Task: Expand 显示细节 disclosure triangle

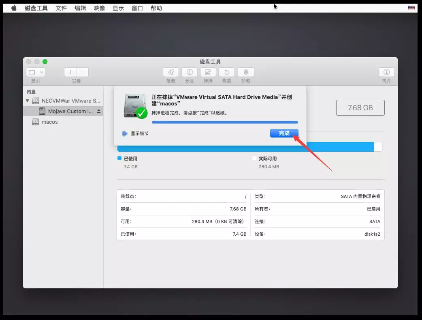Action: click(x=125, y=133)
